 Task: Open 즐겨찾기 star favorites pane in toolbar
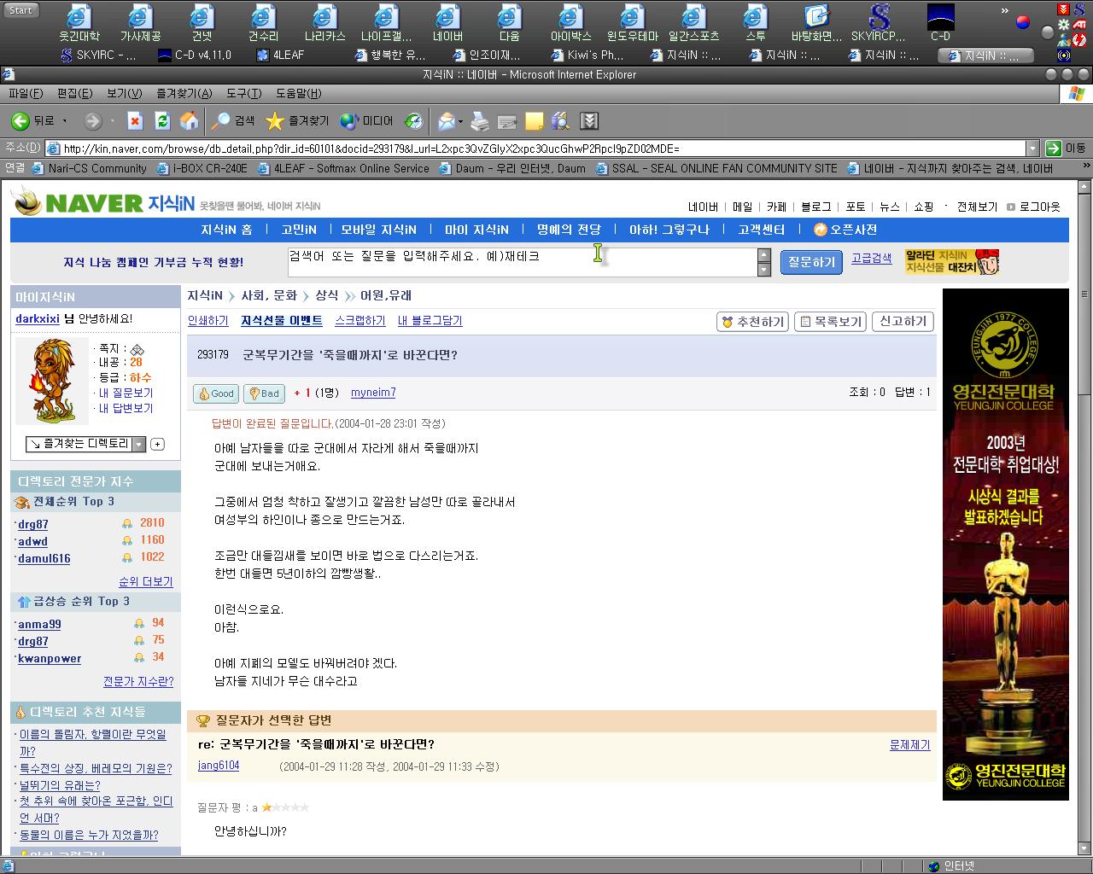[x=297, y=121]
